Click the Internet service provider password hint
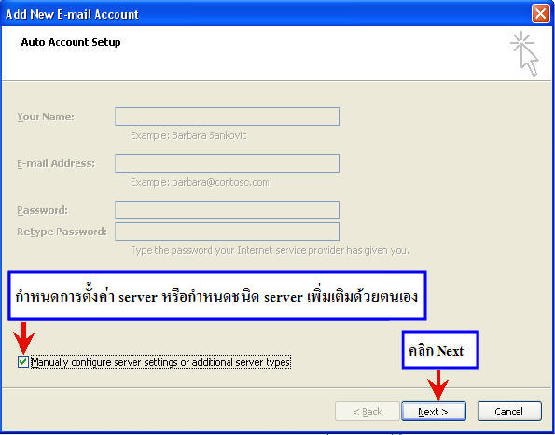The image size is (555, 435). pos(271,250)
